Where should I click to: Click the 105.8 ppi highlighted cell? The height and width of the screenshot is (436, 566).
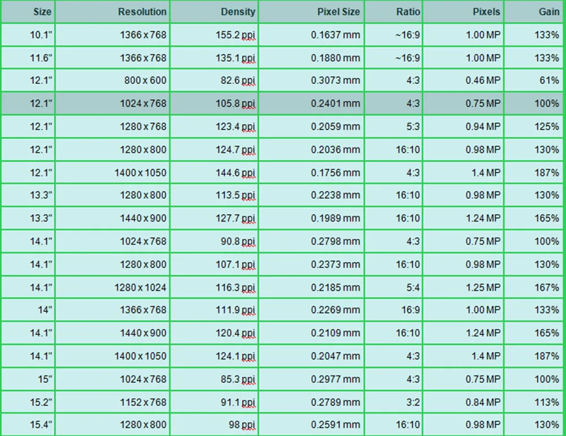coord(215,104)
